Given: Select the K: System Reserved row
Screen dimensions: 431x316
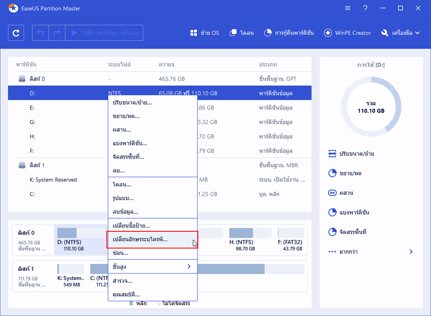Looking at the screenshot, I should [160, 180].
